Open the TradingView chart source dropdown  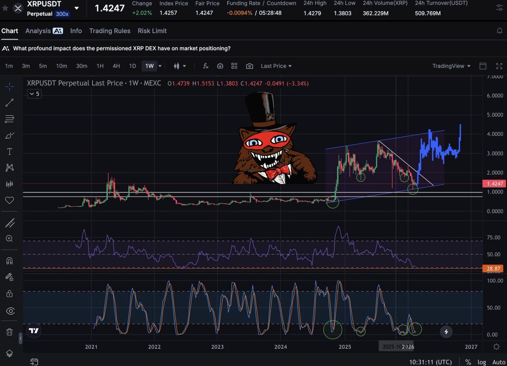click(x=451, y=66)
